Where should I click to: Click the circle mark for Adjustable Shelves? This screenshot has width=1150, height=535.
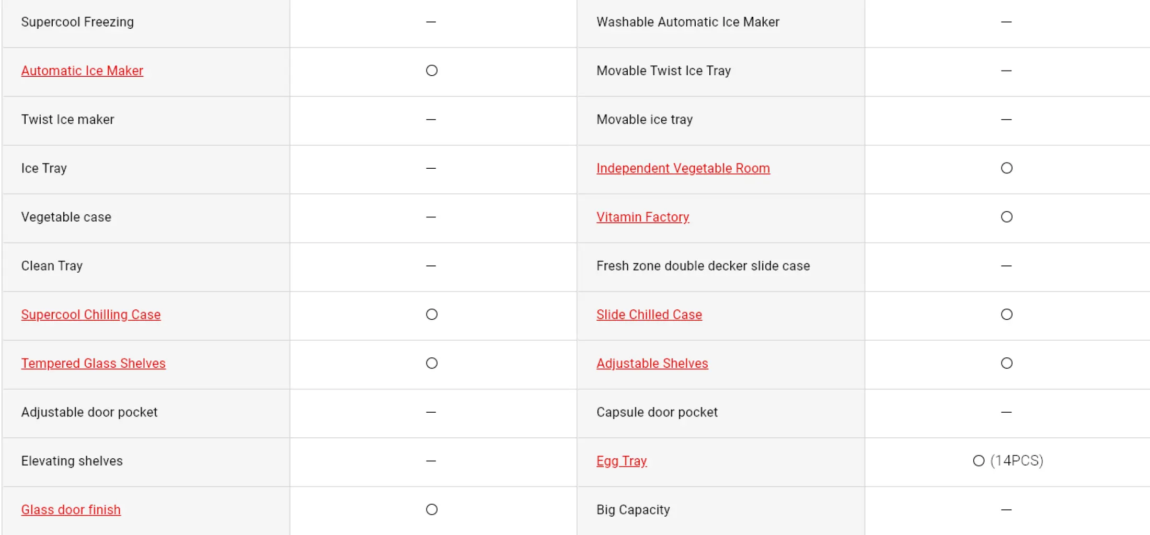(x=1006, y=363)
